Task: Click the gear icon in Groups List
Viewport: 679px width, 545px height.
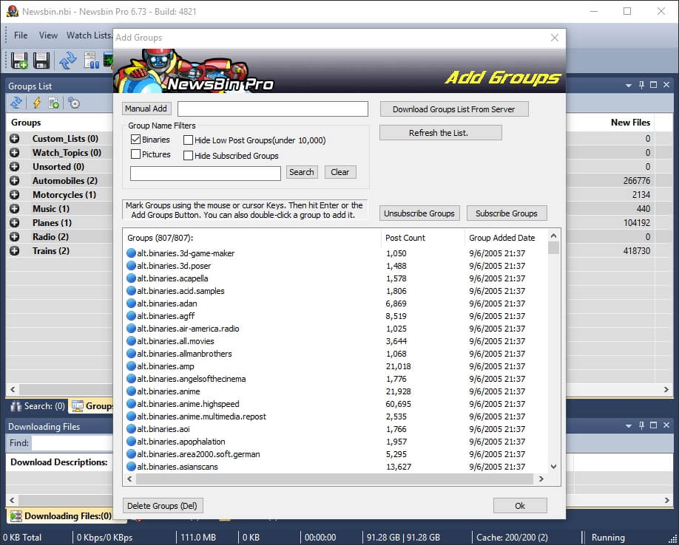Action: click(x=74, y=103)
